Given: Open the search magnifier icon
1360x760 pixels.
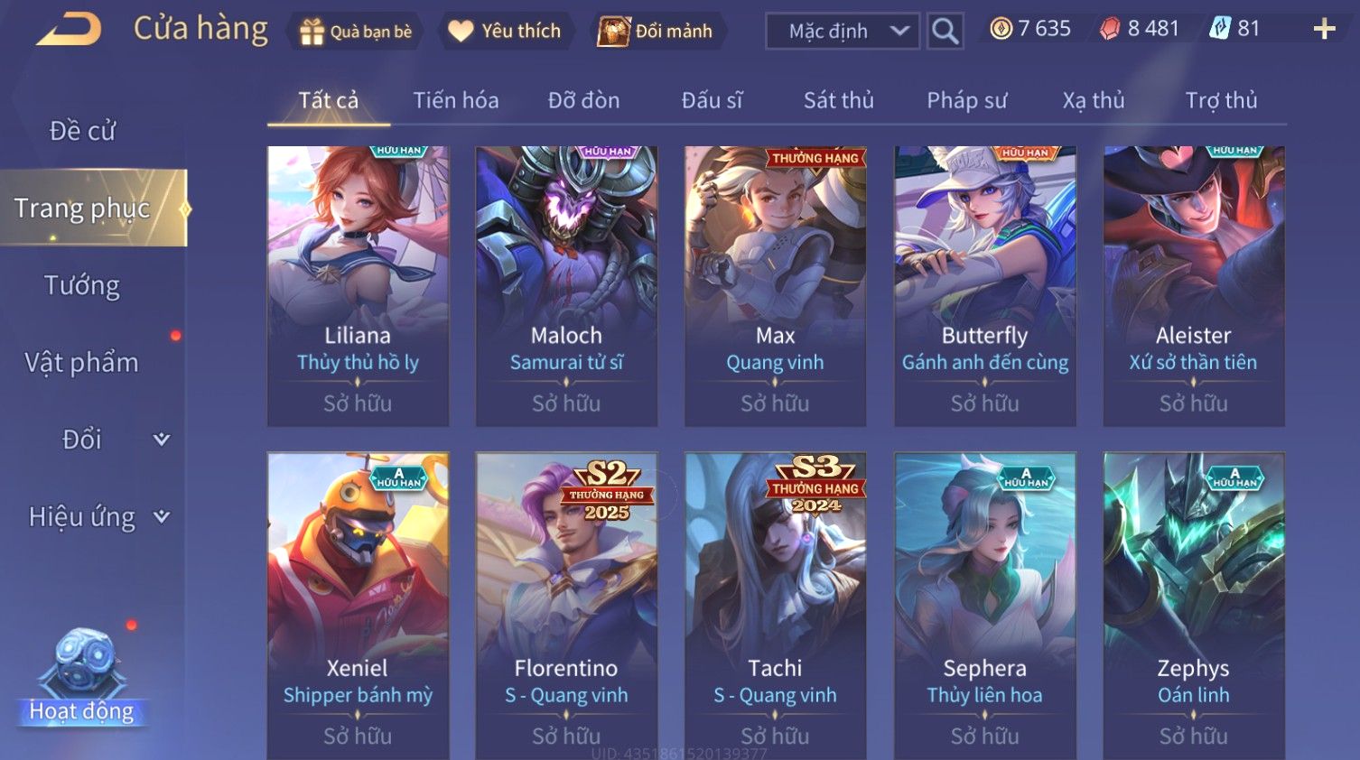Looking at the screenshot, I should click(945, 31).
